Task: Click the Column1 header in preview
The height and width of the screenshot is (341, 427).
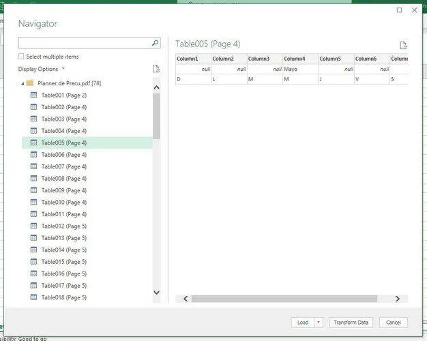Action: [x=193, y=59]
